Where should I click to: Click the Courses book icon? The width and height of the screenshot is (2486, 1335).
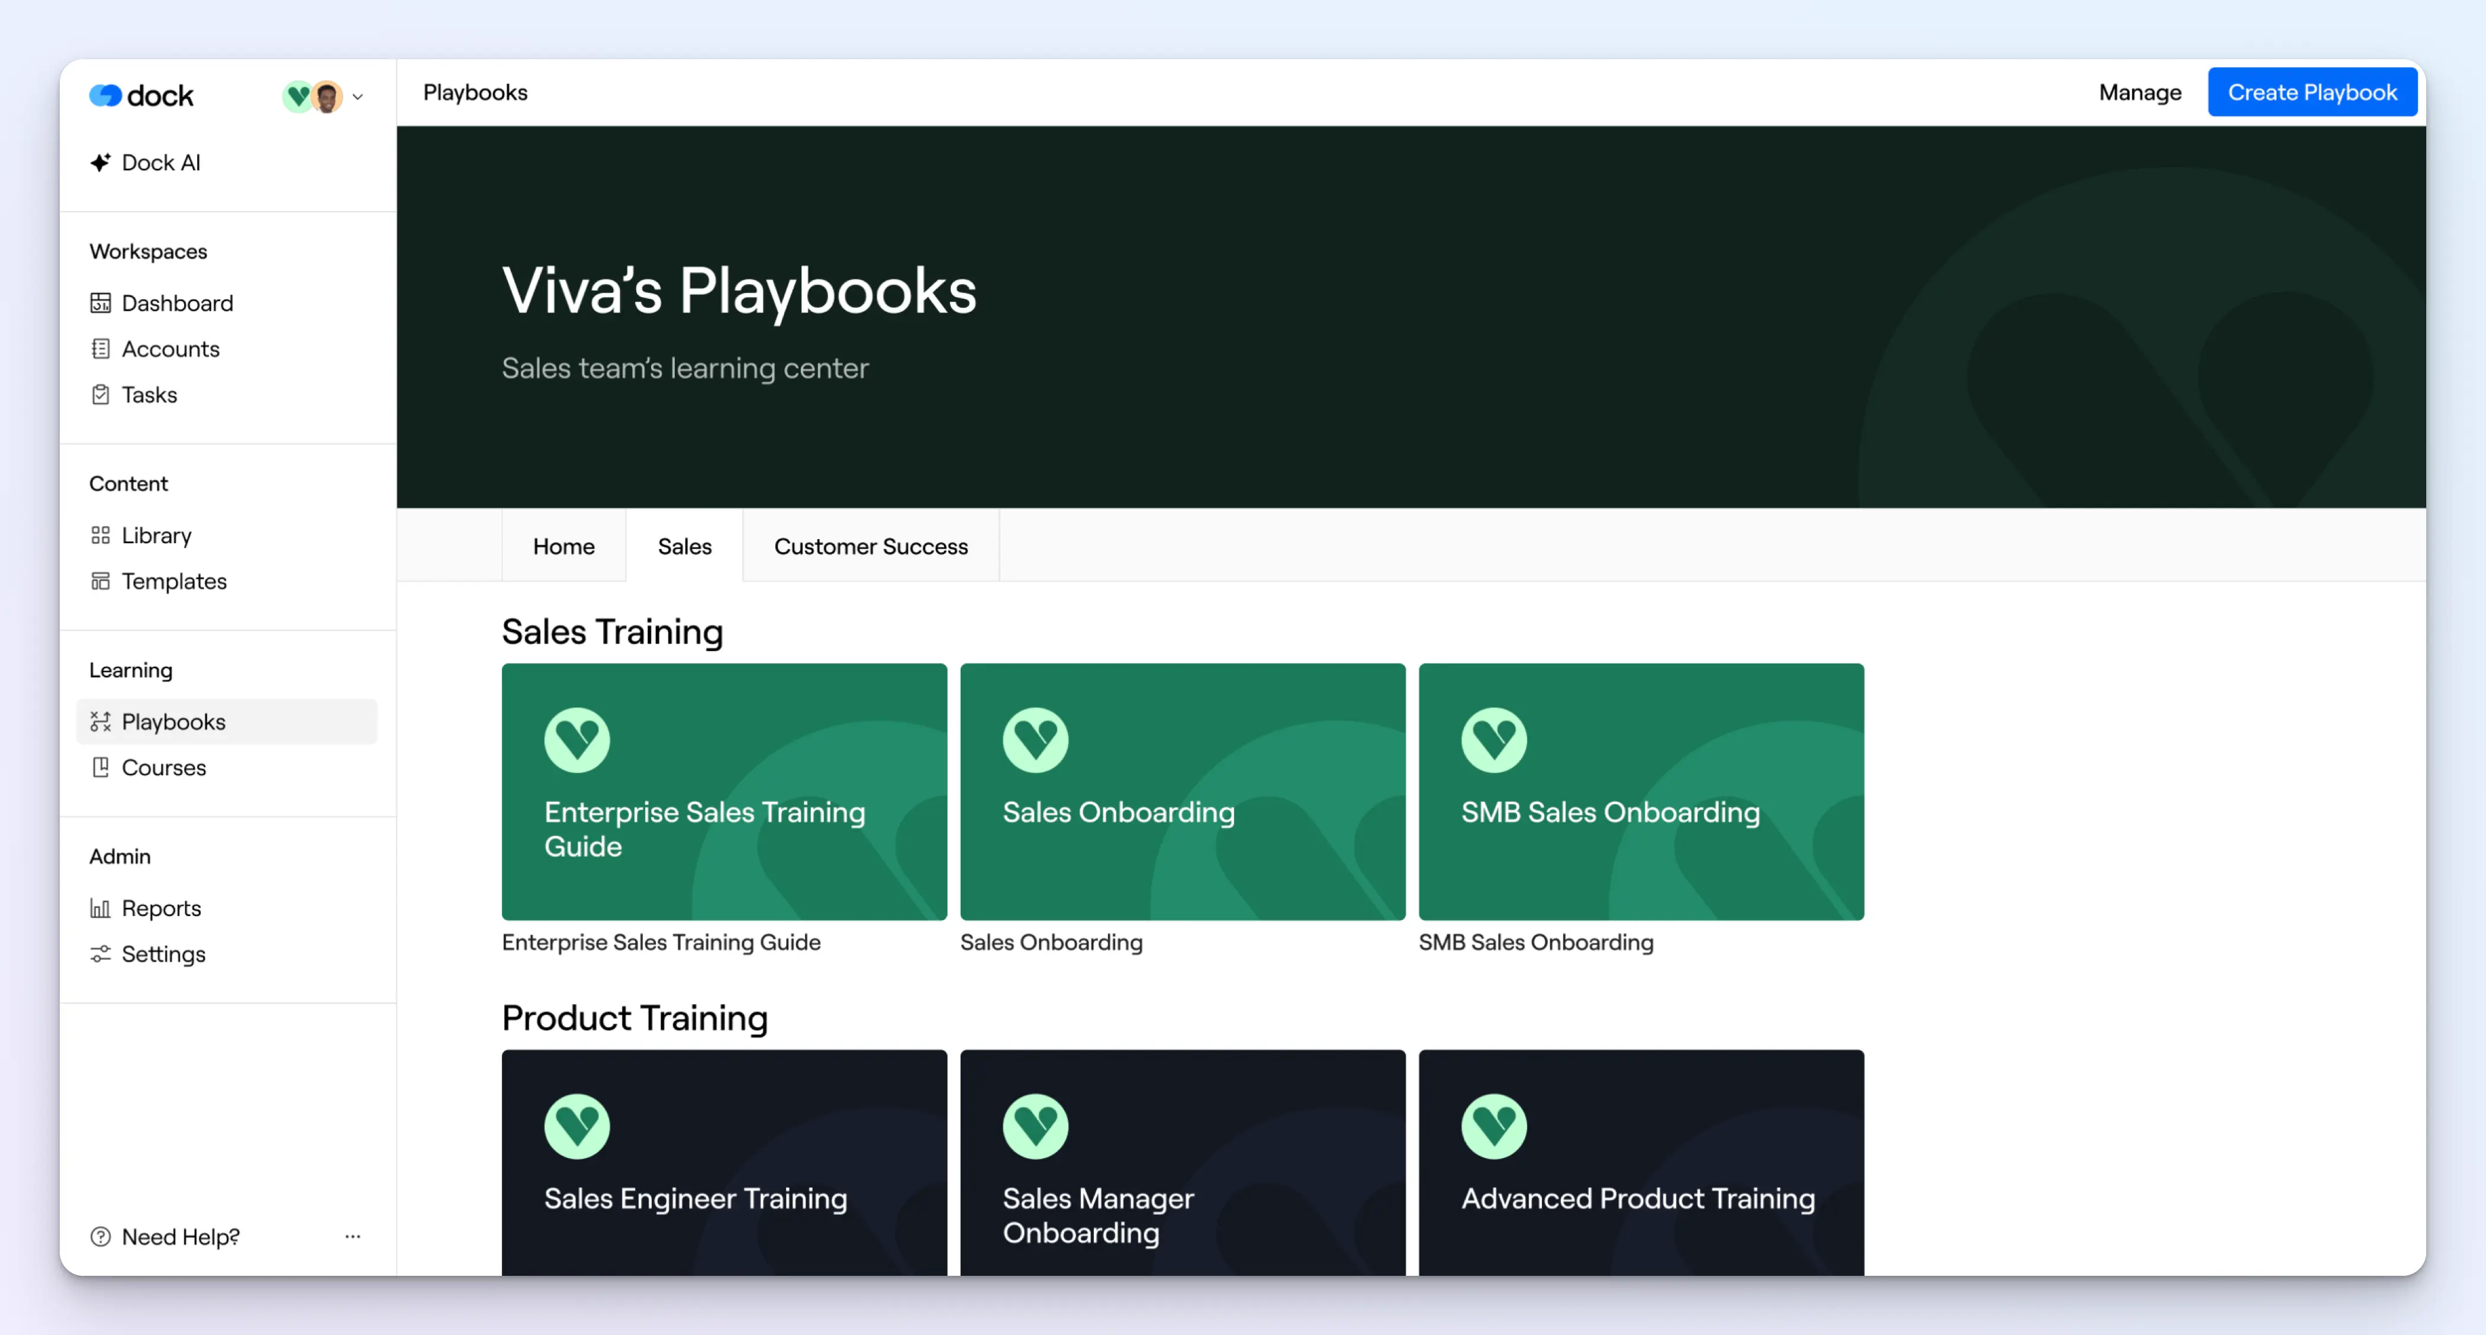[101, 767]
